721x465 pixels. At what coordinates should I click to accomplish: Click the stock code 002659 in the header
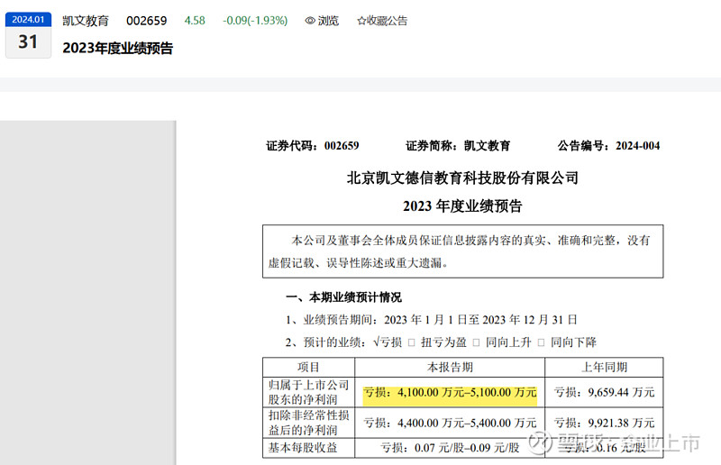point(147,21)
